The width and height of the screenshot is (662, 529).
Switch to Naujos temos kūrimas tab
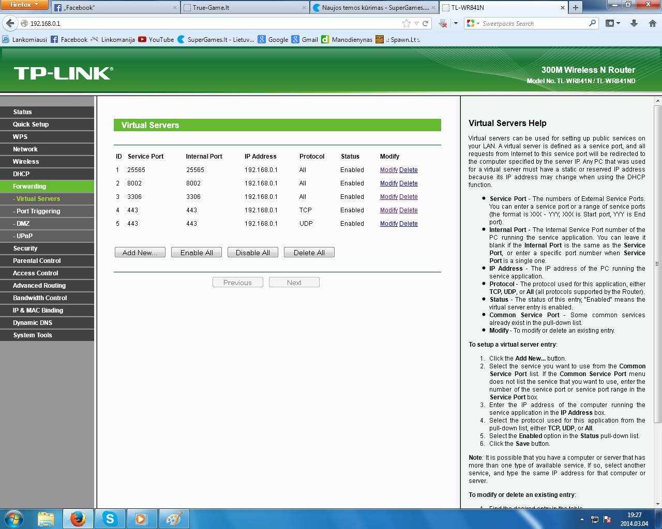[x=374, y=8]
